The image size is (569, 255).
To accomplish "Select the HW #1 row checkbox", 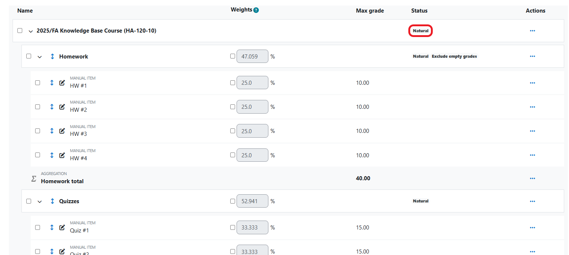I will [x=38, y=83].
